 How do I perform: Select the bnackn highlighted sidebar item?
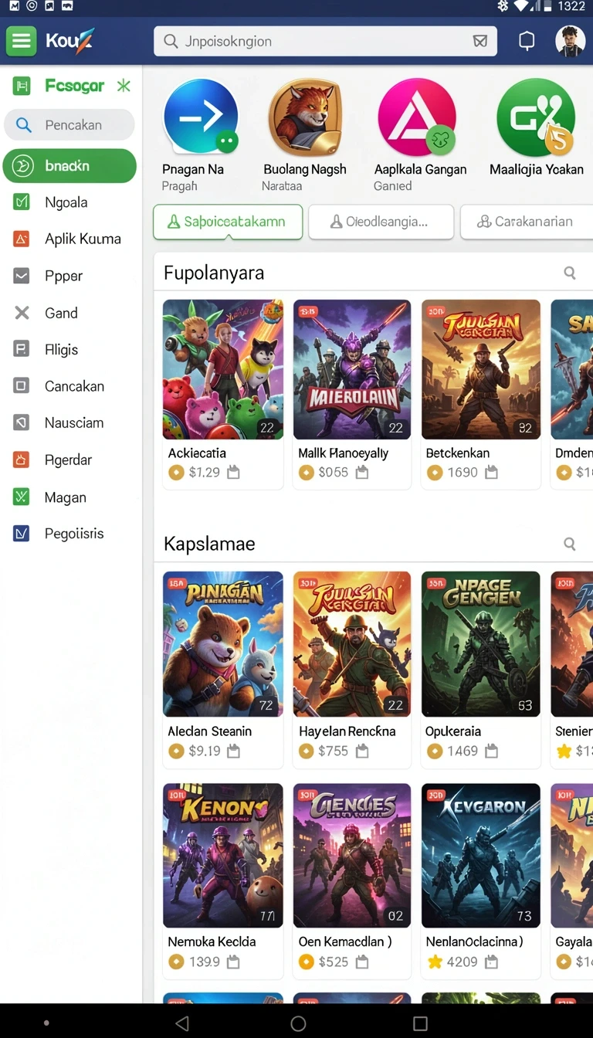69,166
